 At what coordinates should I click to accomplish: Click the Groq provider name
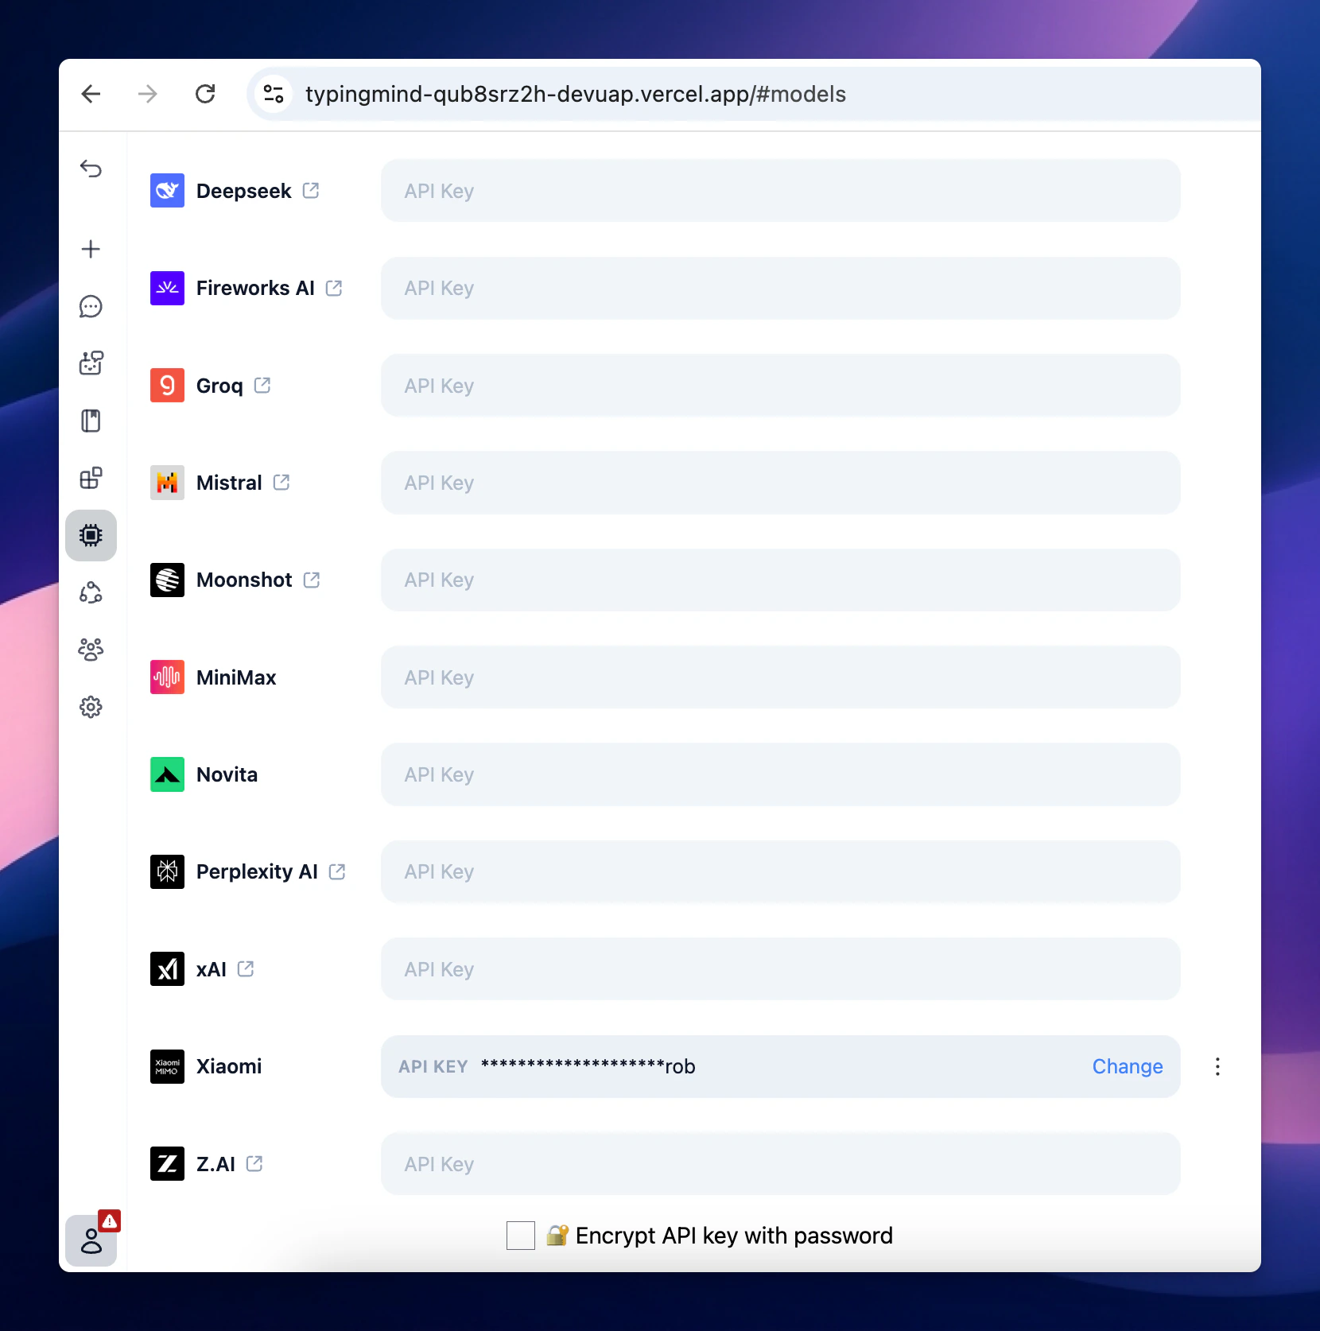point(219,386)
